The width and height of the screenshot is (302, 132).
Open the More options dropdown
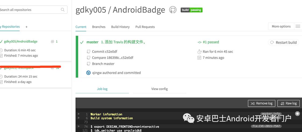click(x=281, y=26)
